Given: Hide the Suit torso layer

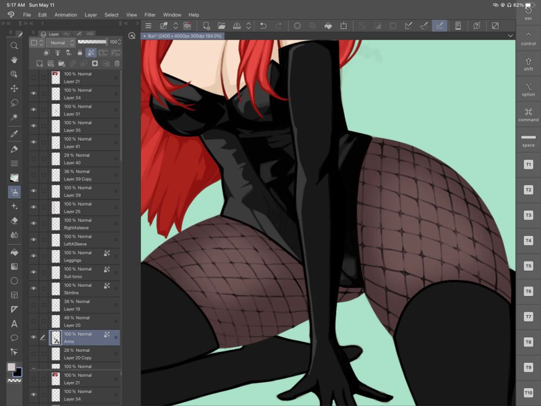Looking at the screenshot, I should [34, 272].
